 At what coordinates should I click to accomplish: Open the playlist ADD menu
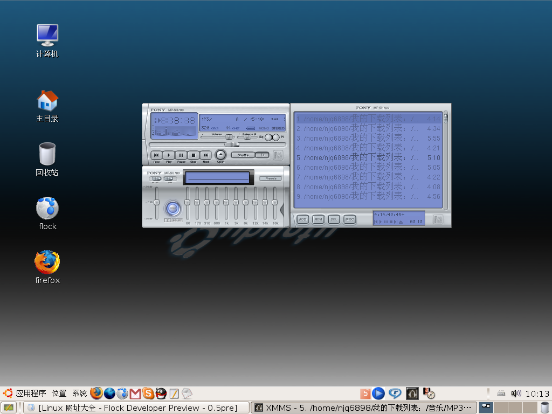pyautogui.click(x=302, y=219)
